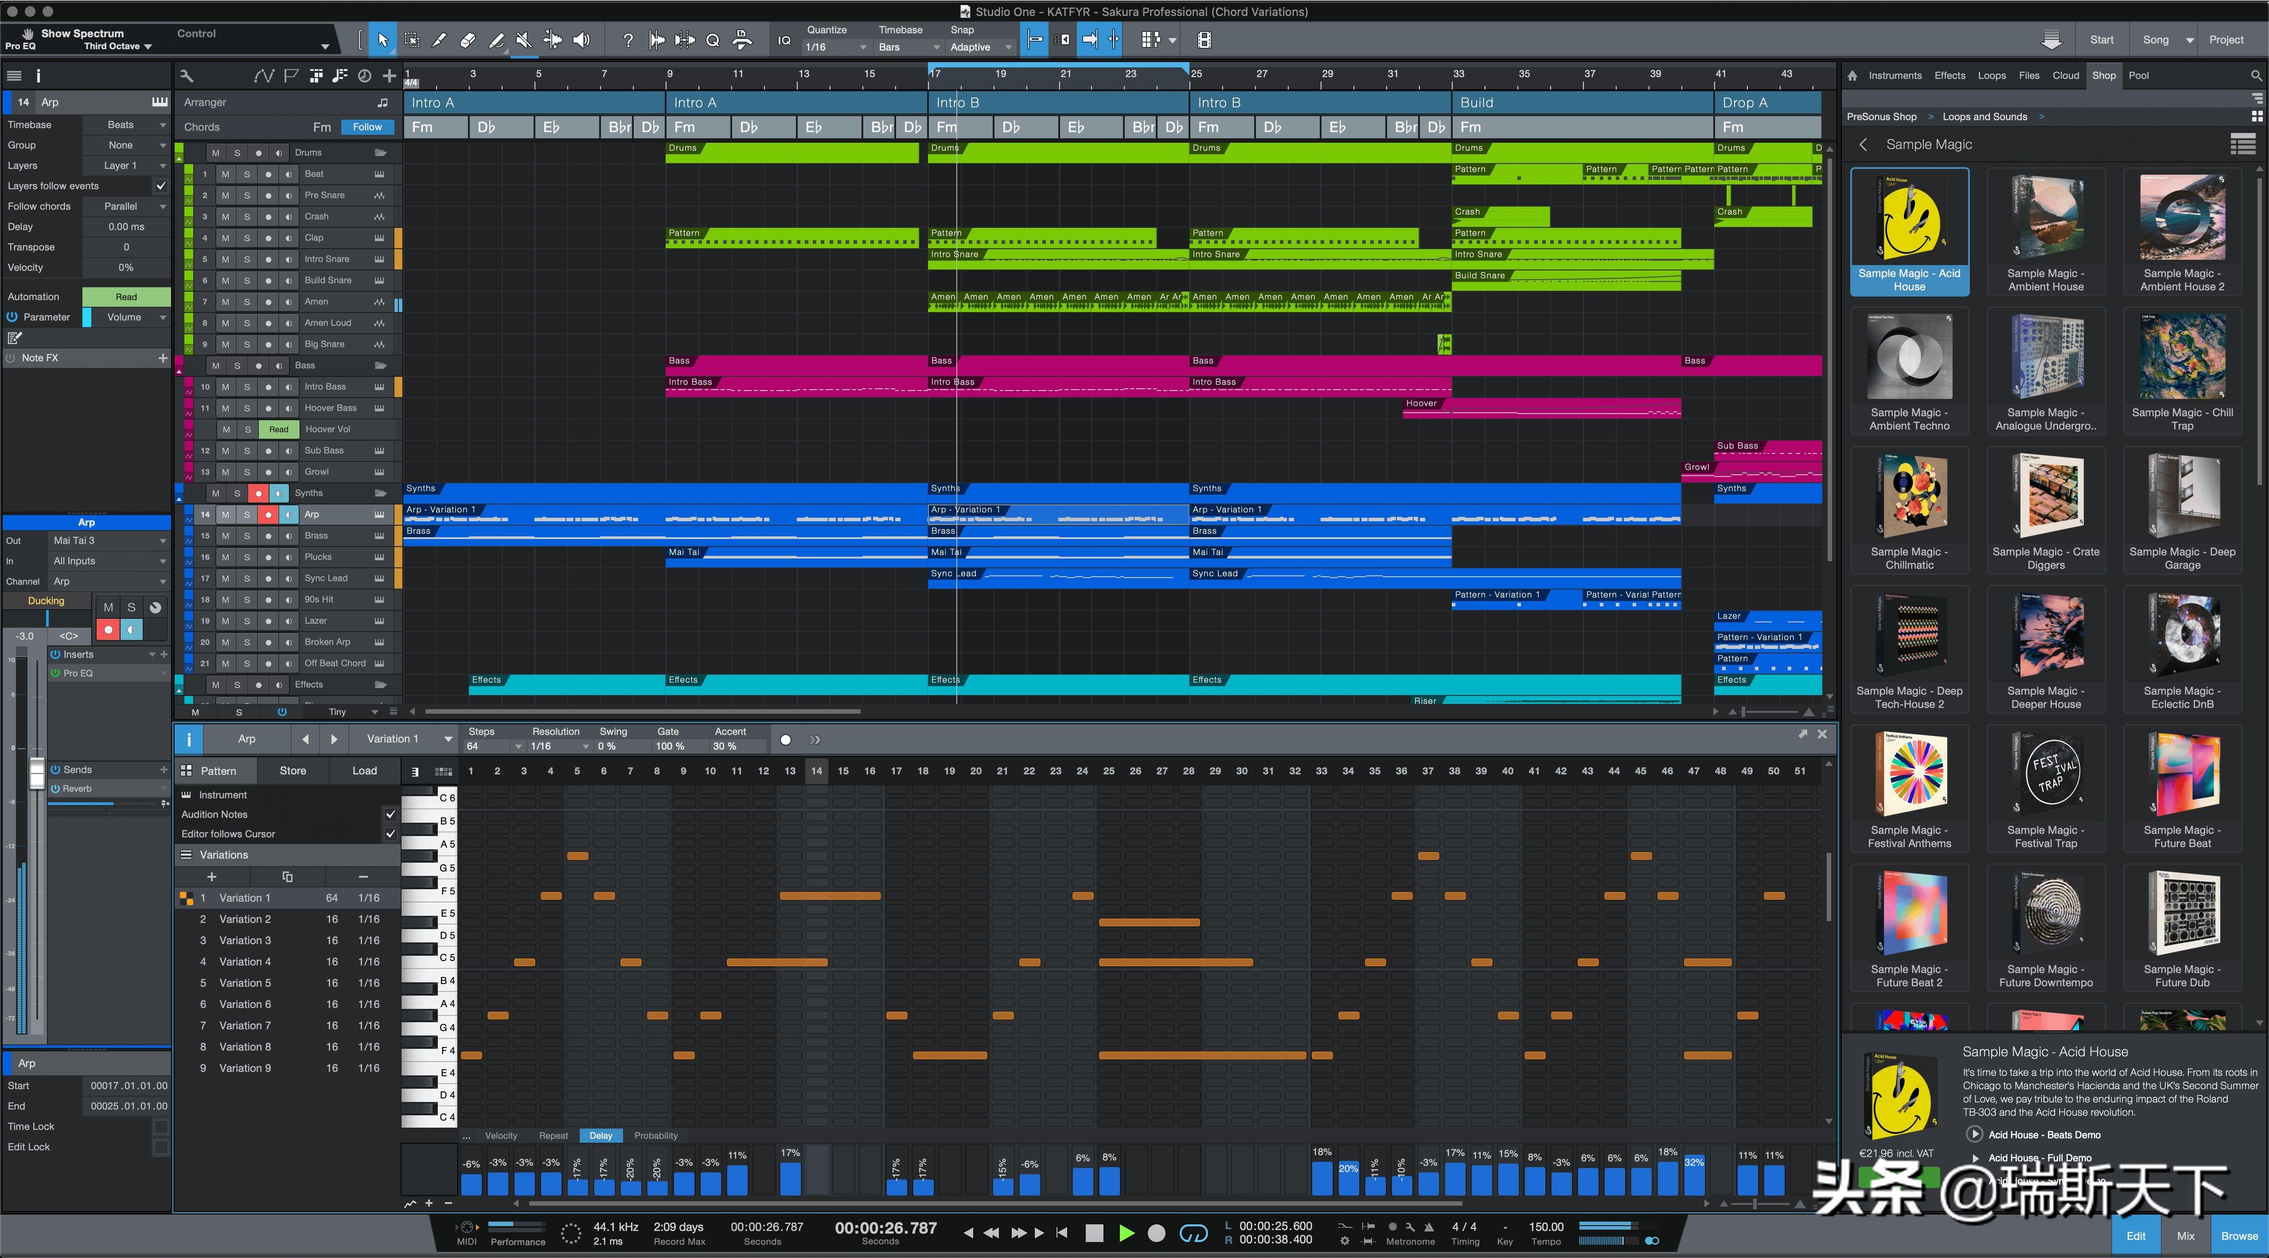Switch to Loops browser tab
Viewport: 2269px width, 1258px height.
1992,76
